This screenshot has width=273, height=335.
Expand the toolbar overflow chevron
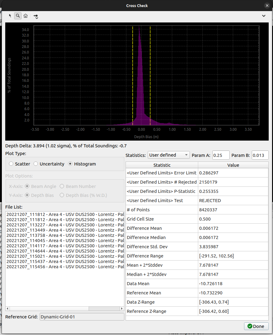(x=264, y=16)
